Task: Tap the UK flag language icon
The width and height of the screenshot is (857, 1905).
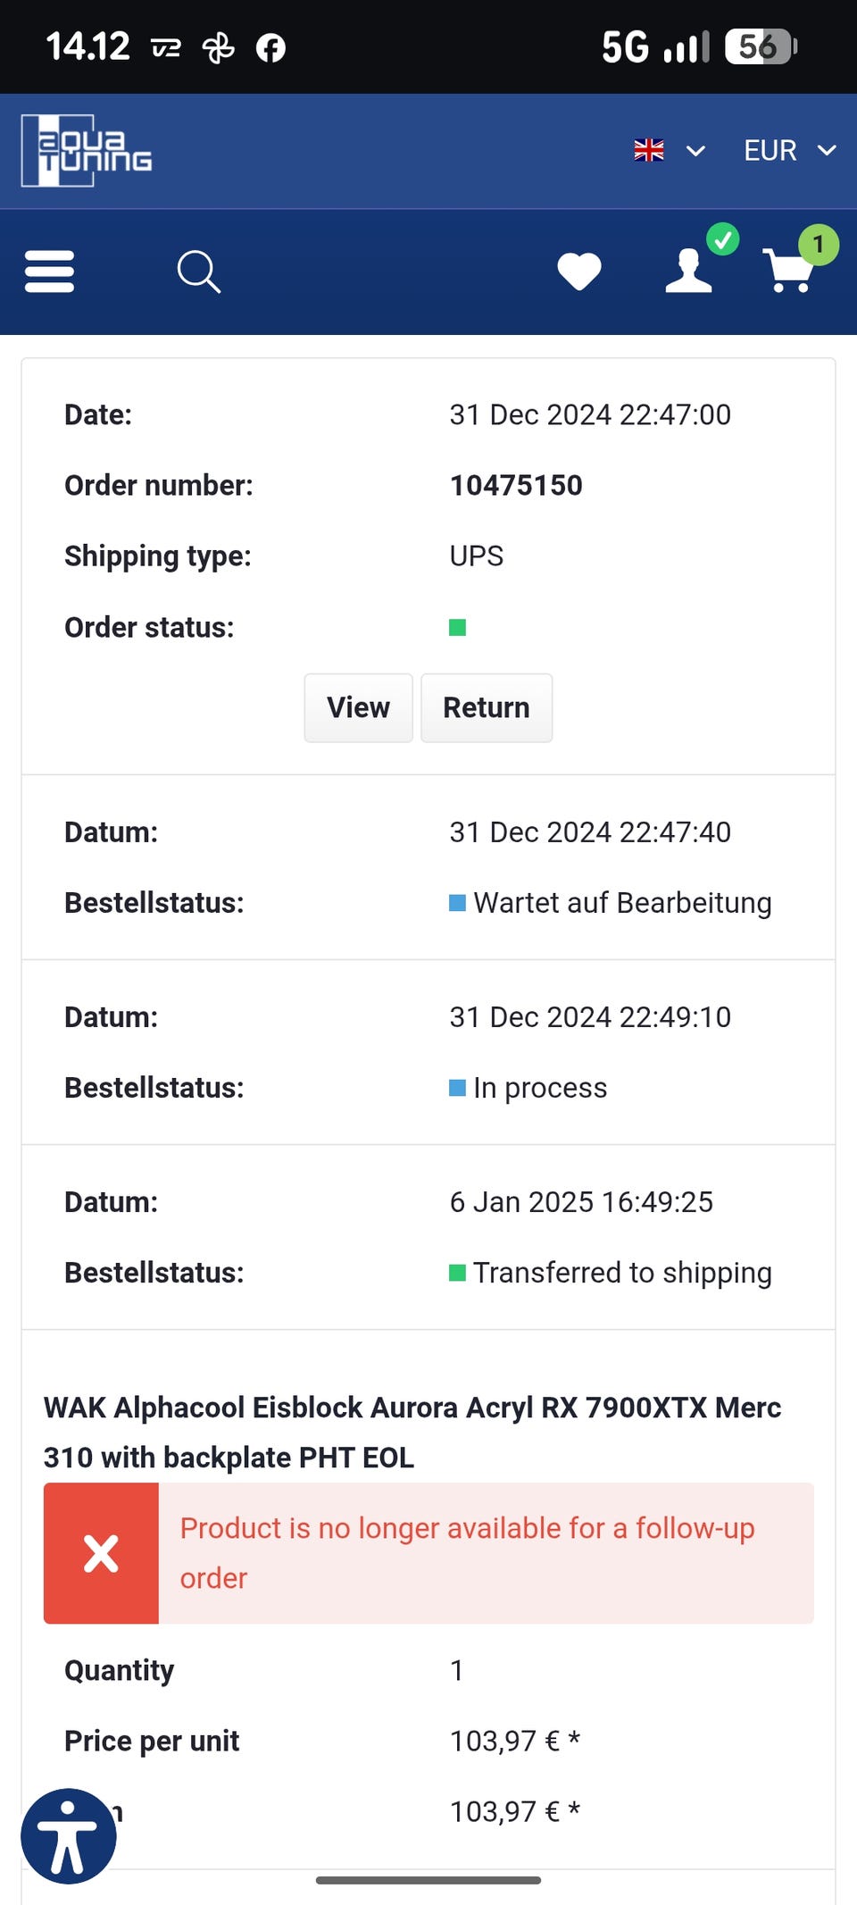Action: tap(649, 150)
